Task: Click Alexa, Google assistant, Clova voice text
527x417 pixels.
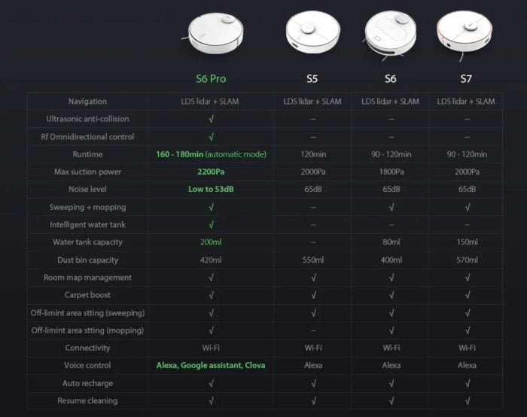Action: pyautogui.click(x=211, y=365)
